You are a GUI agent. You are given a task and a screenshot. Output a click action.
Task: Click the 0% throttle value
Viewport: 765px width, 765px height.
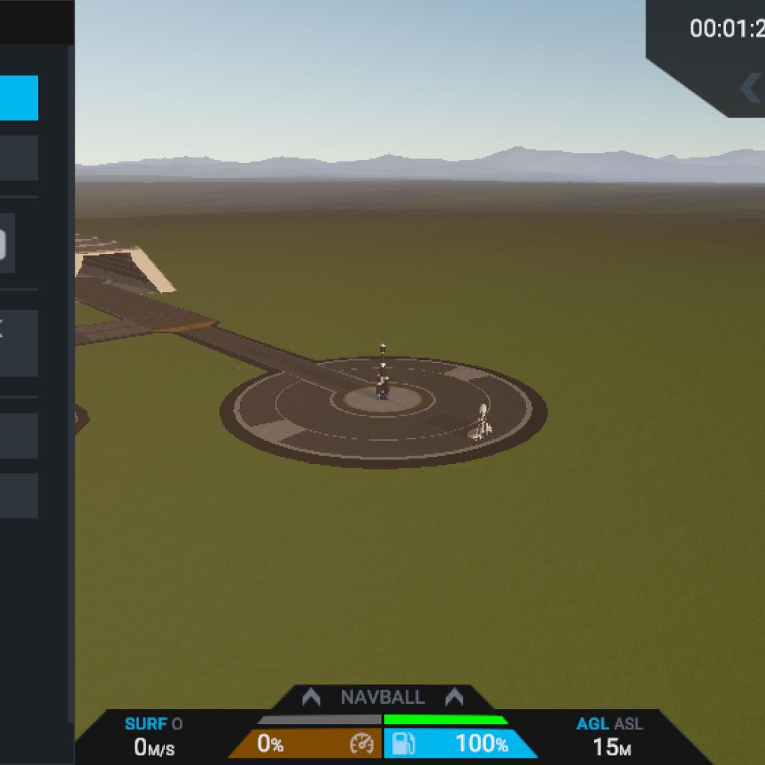[270, 743]
